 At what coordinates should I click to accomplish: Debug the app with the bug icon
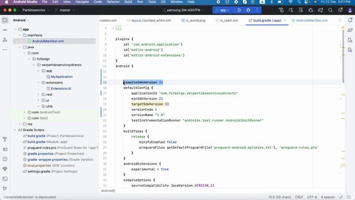248,10
